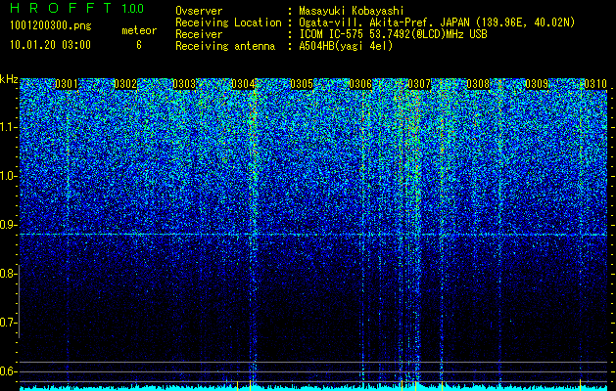The width and height of the screenshot is (616, 391).
Task: Click the 0310 time marker
Action: pyautogui.click(x=595, y=84)
